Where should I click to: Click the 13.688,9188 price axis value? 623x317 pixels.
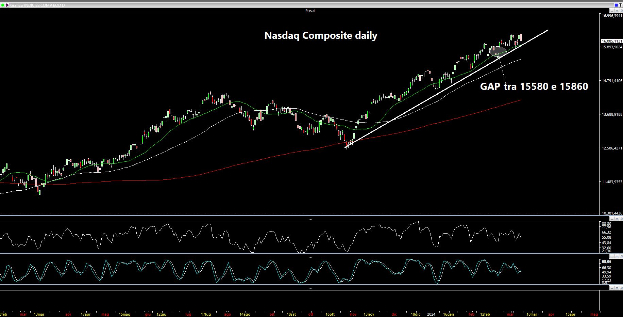(x=612, y=114)
